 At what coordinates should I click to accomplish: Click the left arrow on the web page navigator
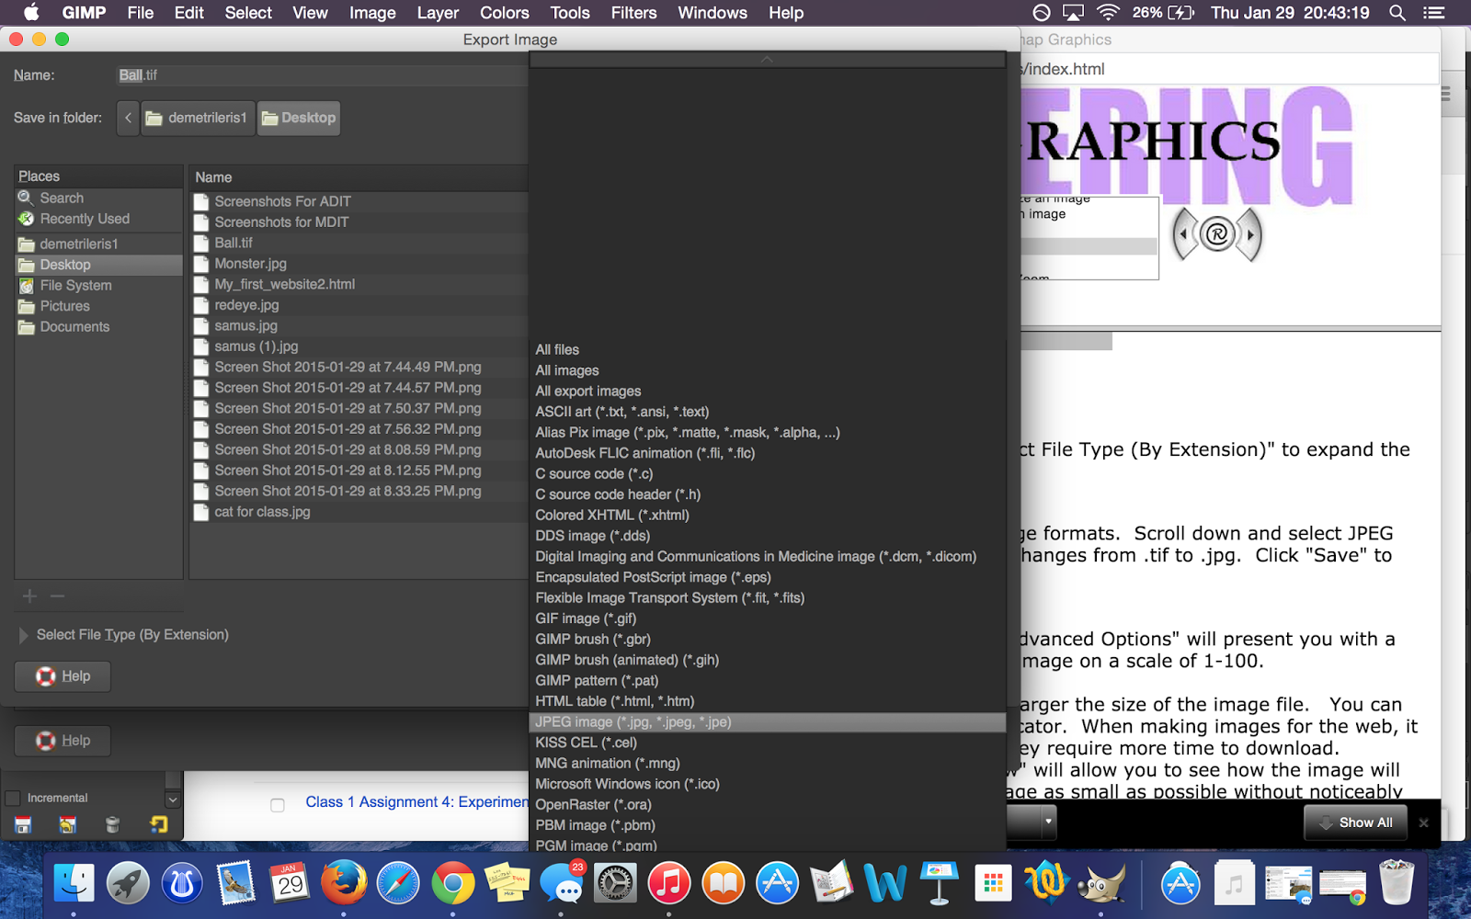point(1183,234)
